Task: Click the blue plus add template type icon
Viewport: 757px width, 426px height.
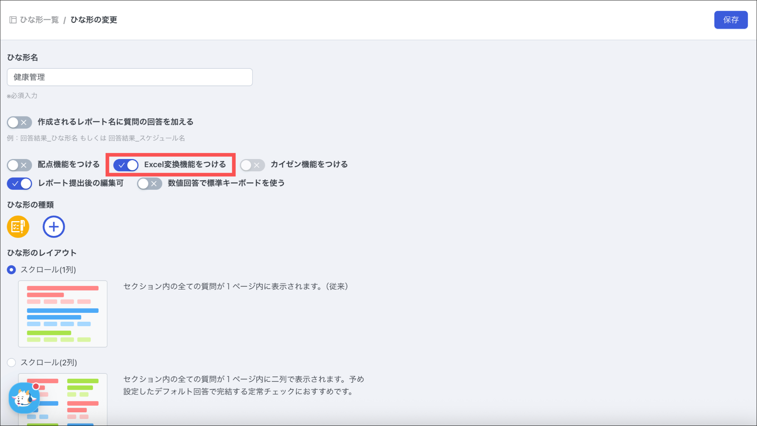Action: coord(54,227)
